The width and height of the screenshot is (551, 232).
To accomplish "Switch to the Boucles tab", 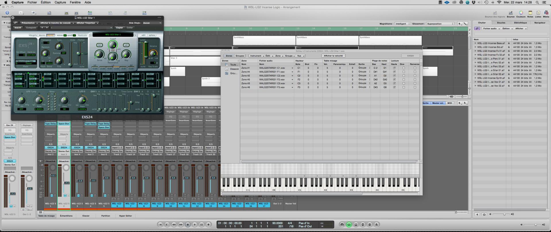I will [x=501, y=23].
